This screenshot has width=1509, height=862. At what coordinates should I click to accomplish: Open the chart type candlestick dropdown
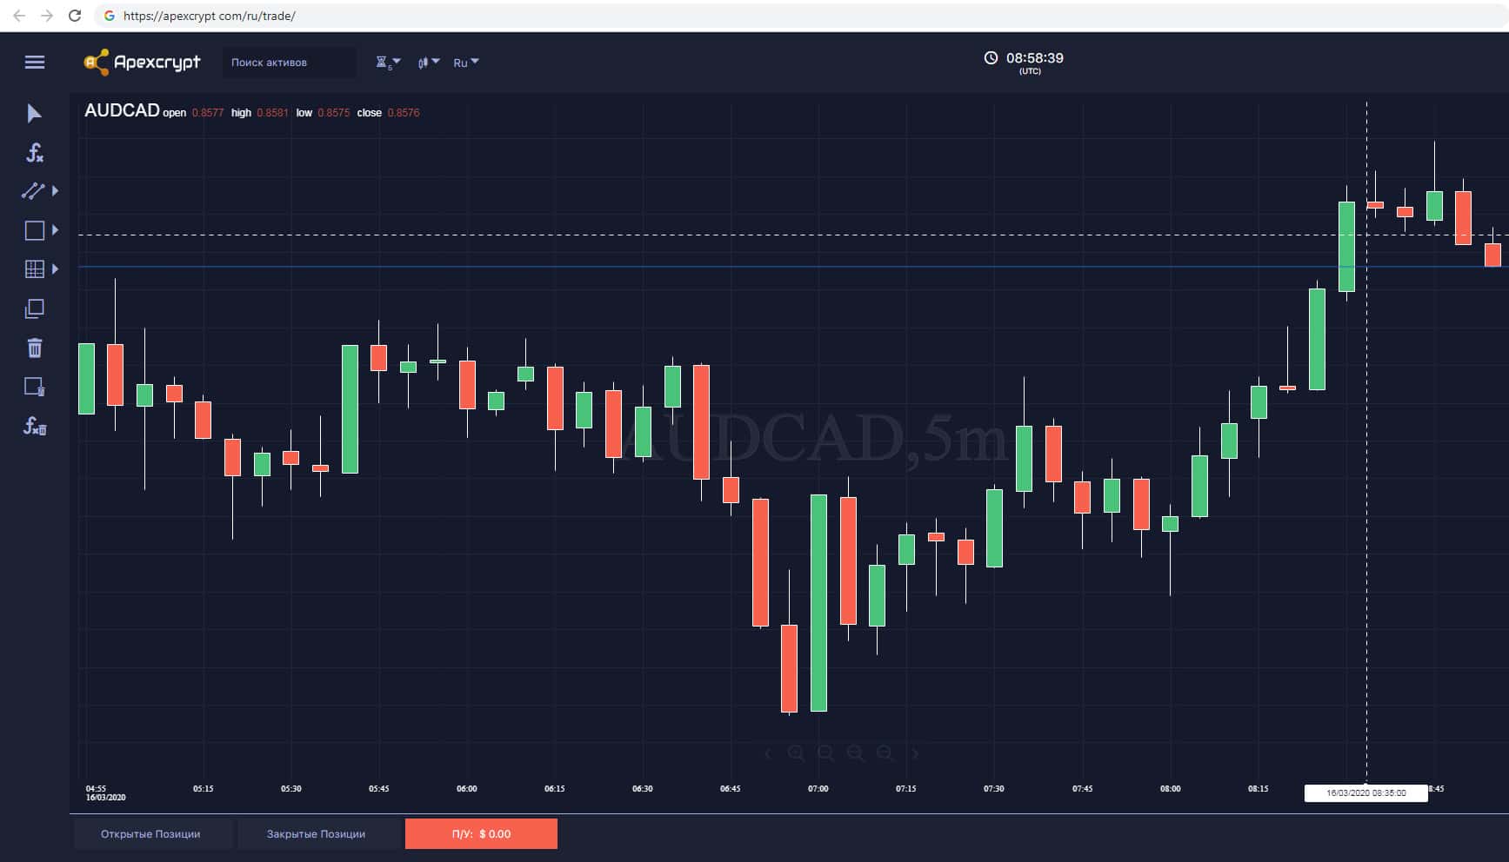428,63
